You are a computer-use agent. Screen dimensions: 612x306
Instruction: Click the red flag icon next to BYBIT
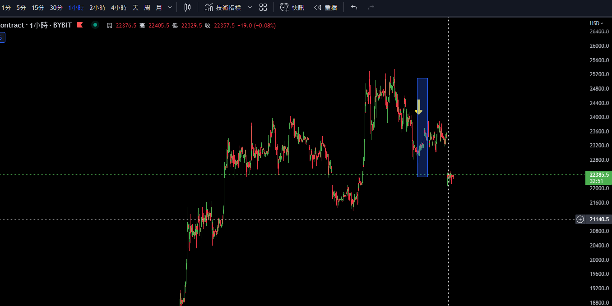click(x=80, y=25)
